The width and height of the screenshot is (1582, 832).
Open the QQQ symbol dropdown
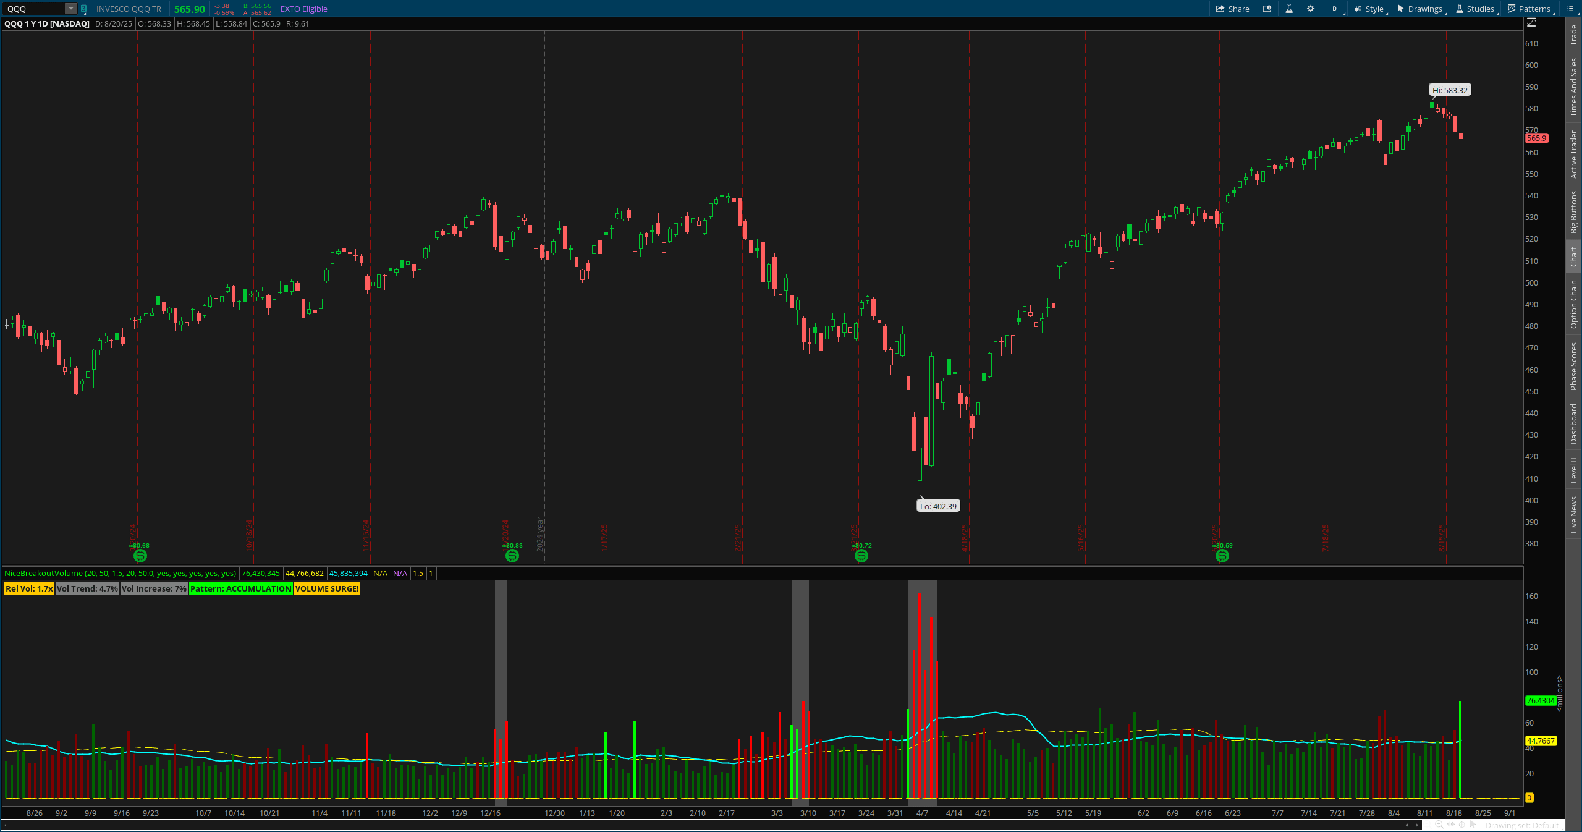point(70,9)
